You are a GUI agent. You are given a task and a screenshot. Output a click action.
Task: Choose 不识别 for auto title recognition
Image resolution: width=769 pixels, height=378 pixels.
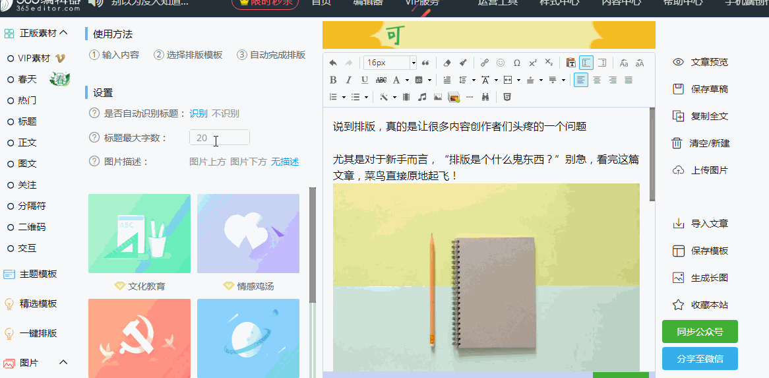click(226, 113)
